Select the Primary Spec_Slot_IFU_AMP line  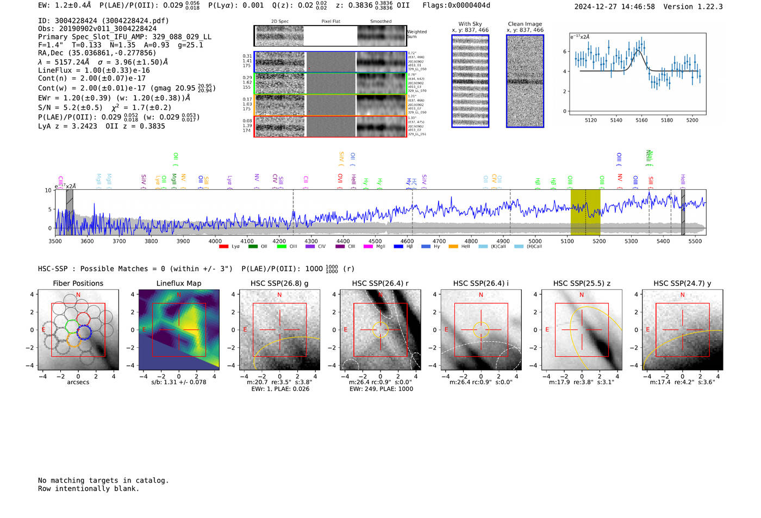[124, 37]
